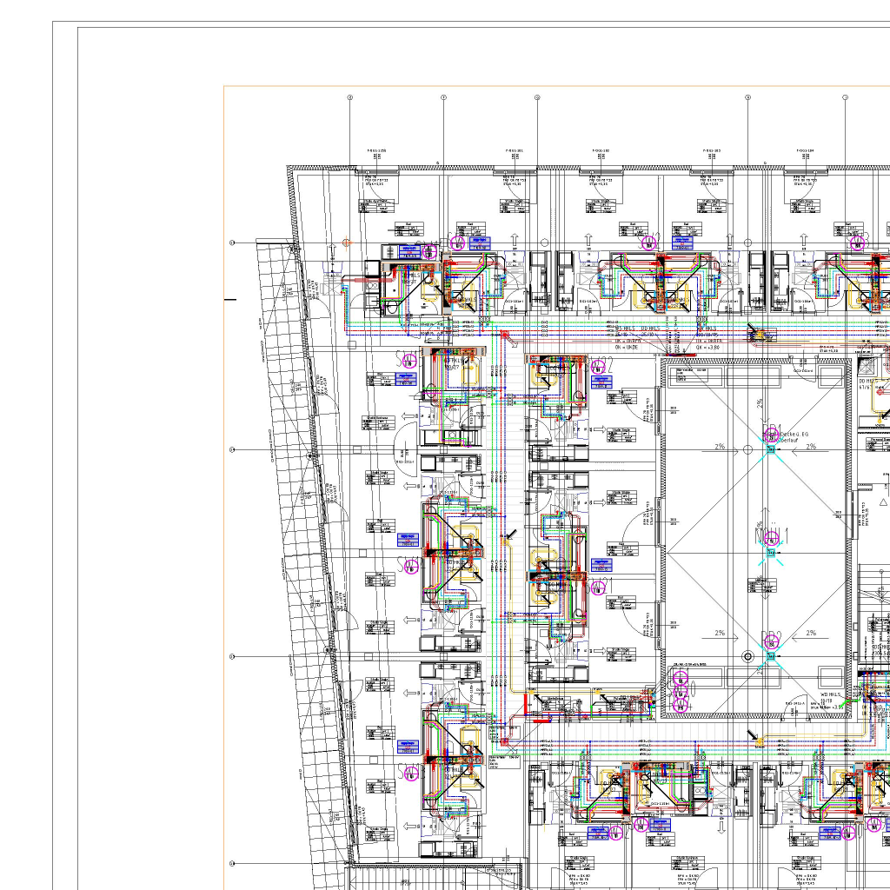Click the red riser square below QK = UKDE corridor
Image resolution: width=890 pixels, height=890 pixels.
tap(503, 334)
